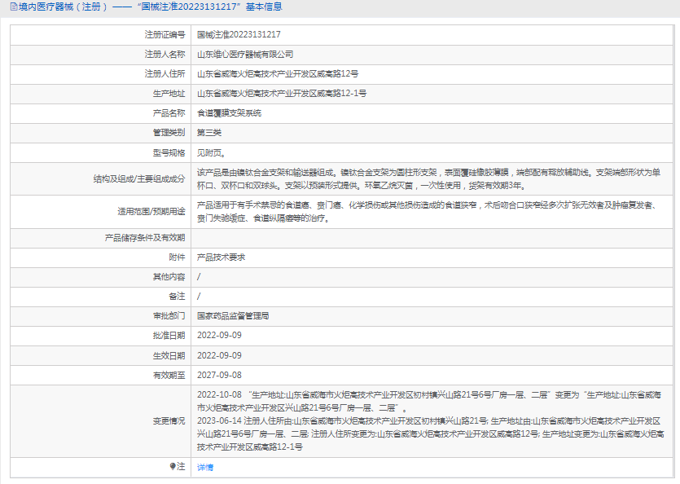Click the 有效期至 row label
This screenshot has width=680, height=484.
[x=169, y=375]
